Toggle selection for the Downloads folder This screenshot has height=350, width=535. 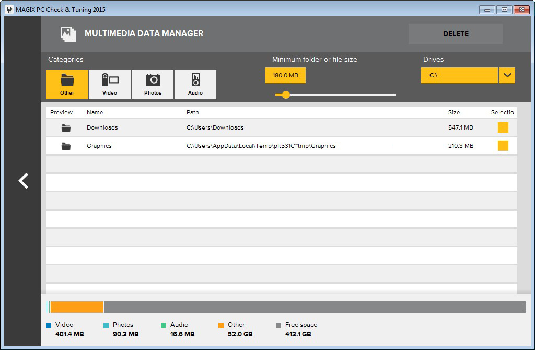tap(503, 127)
